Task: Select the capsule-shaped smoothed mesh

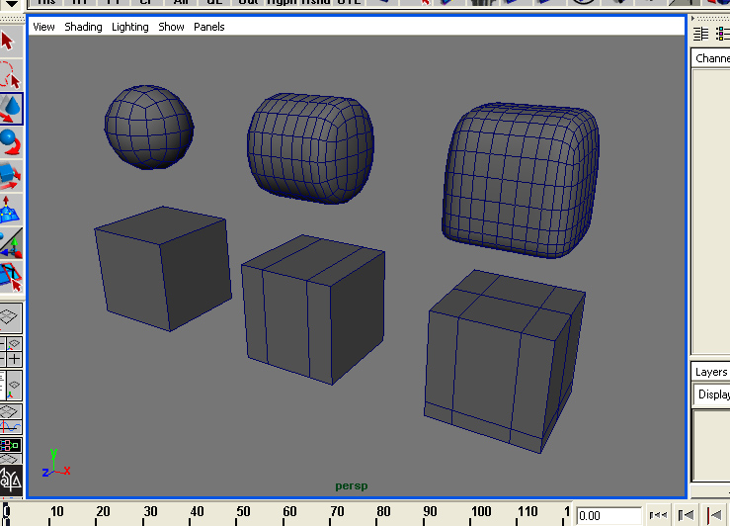Action: [310, 148]
